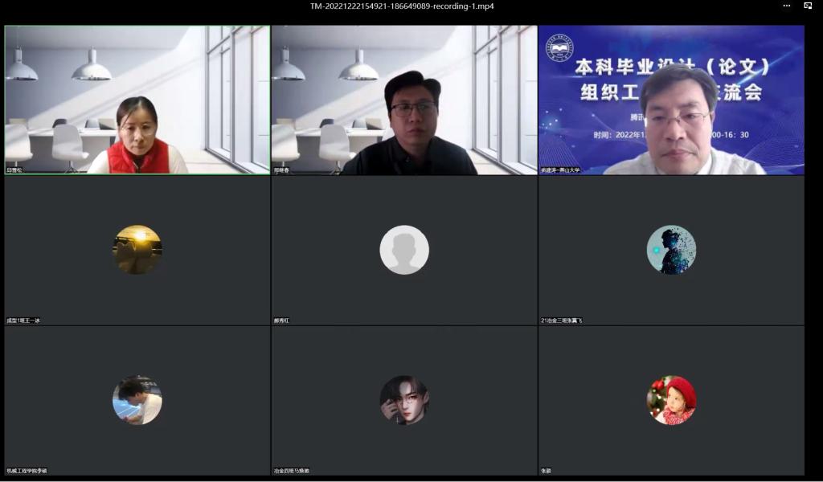Click the name label 成型1班王一冰
The width and height of the screenshot is (823, 482).
[23, 321]
